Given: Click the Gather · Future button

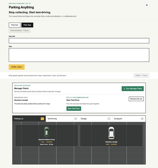Looking at the screenshot, I should point(141,76).
